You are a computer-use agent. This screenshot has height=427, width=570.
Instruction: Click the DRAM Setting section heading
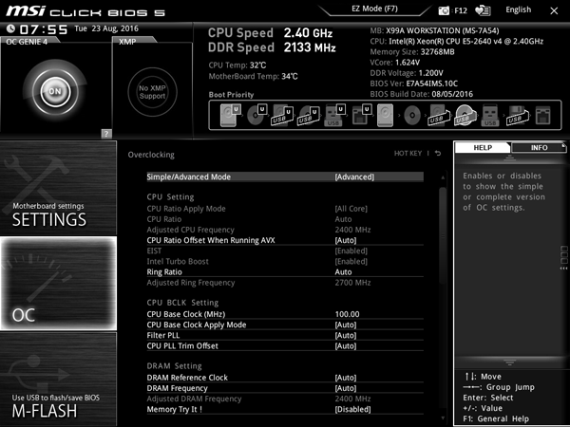[x=174, y=365]
